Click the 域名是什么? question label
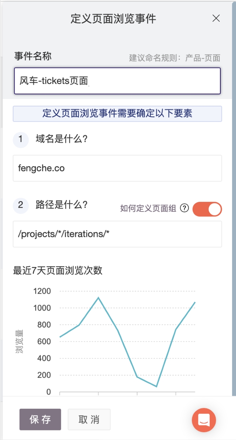 61,139
